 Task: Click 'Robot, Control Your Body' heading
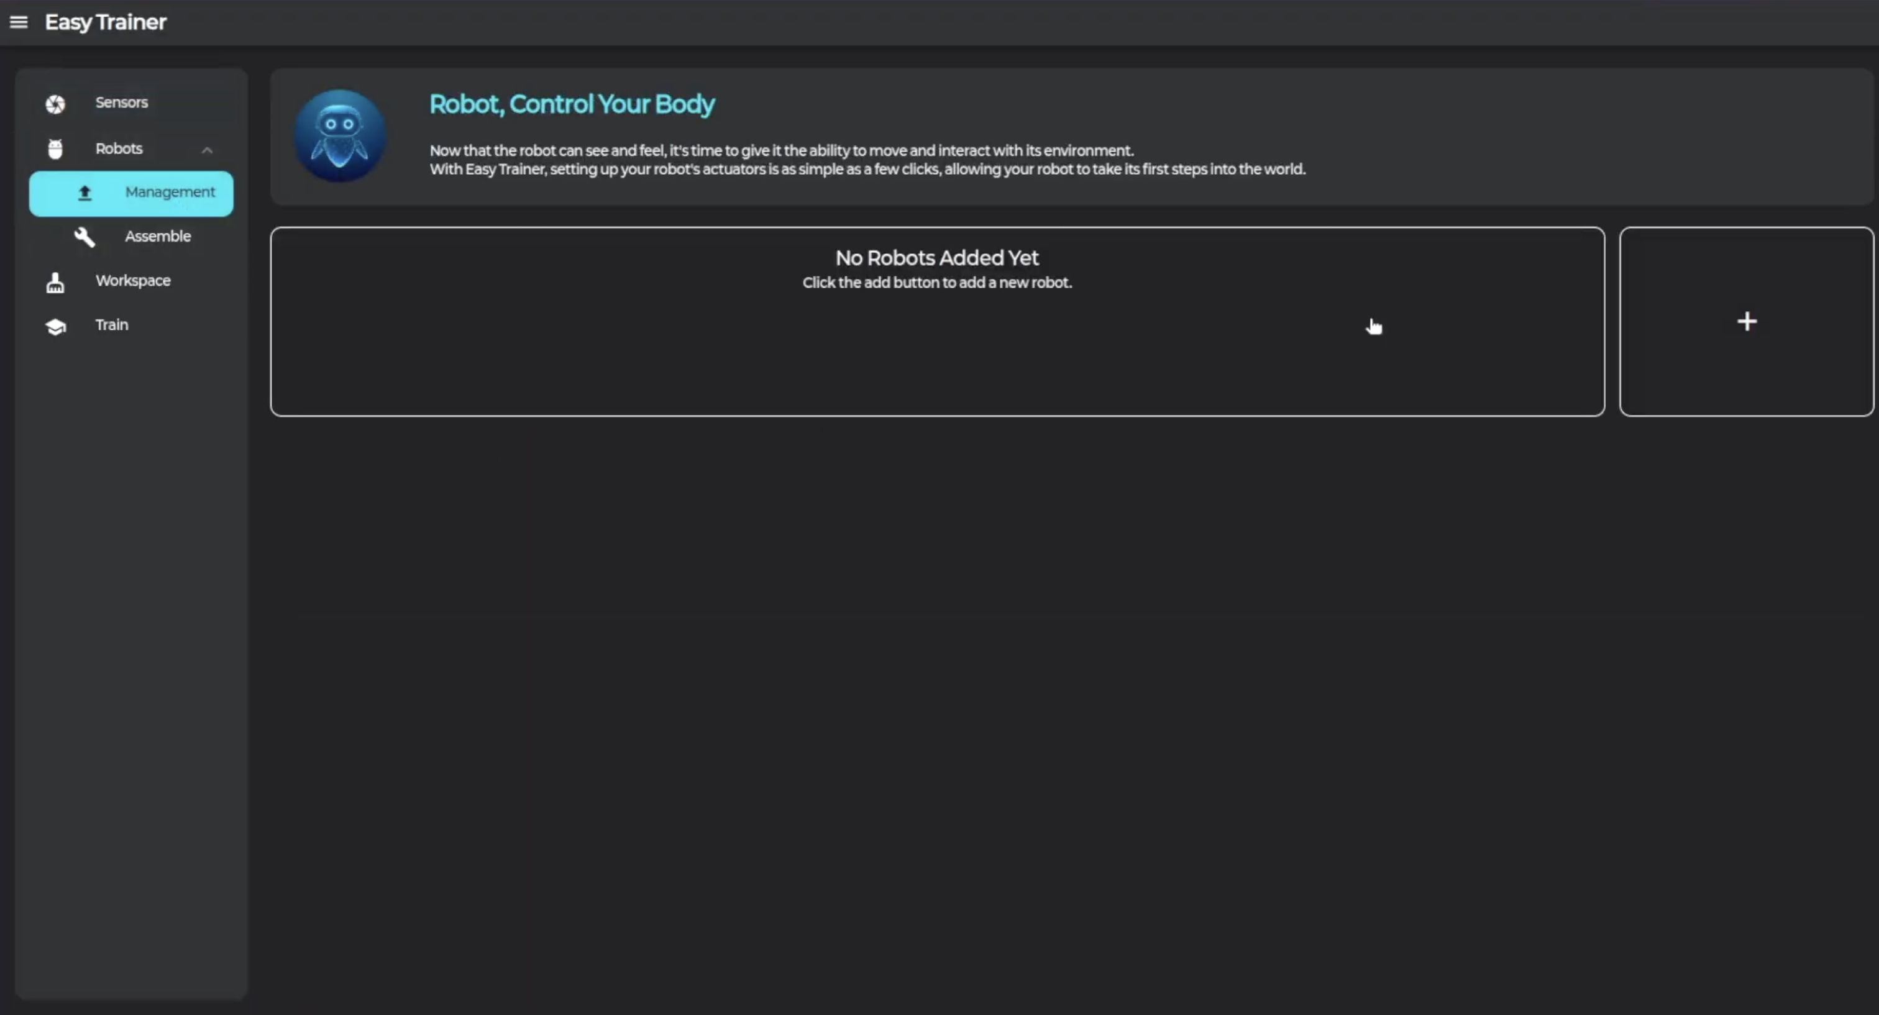pos(572,104)
